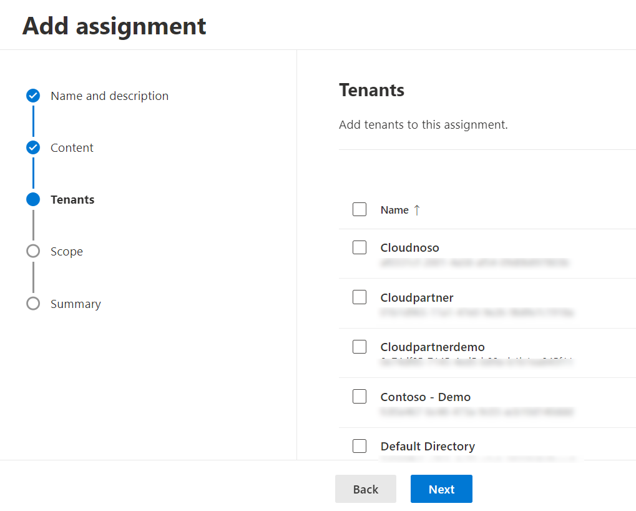This screenshot has width=636, height=511.
Task: Return to Name and description step
Action: (x=109, y=96)
